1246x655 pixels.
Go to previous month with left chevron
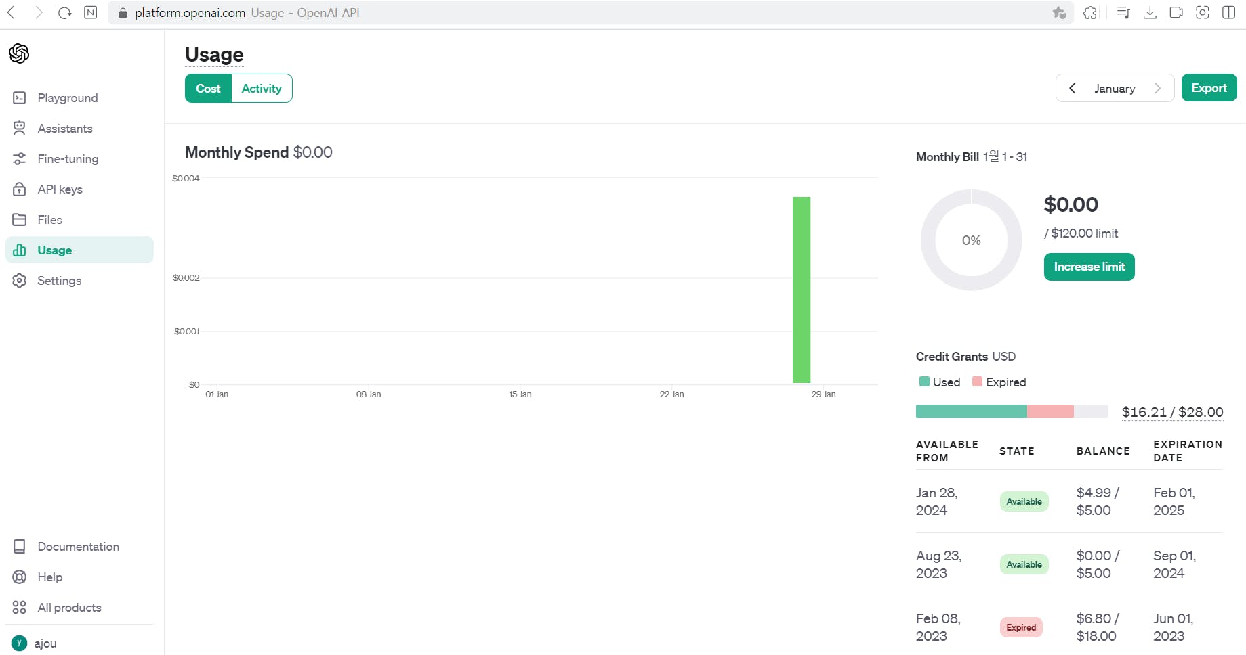click(1073, 88)
